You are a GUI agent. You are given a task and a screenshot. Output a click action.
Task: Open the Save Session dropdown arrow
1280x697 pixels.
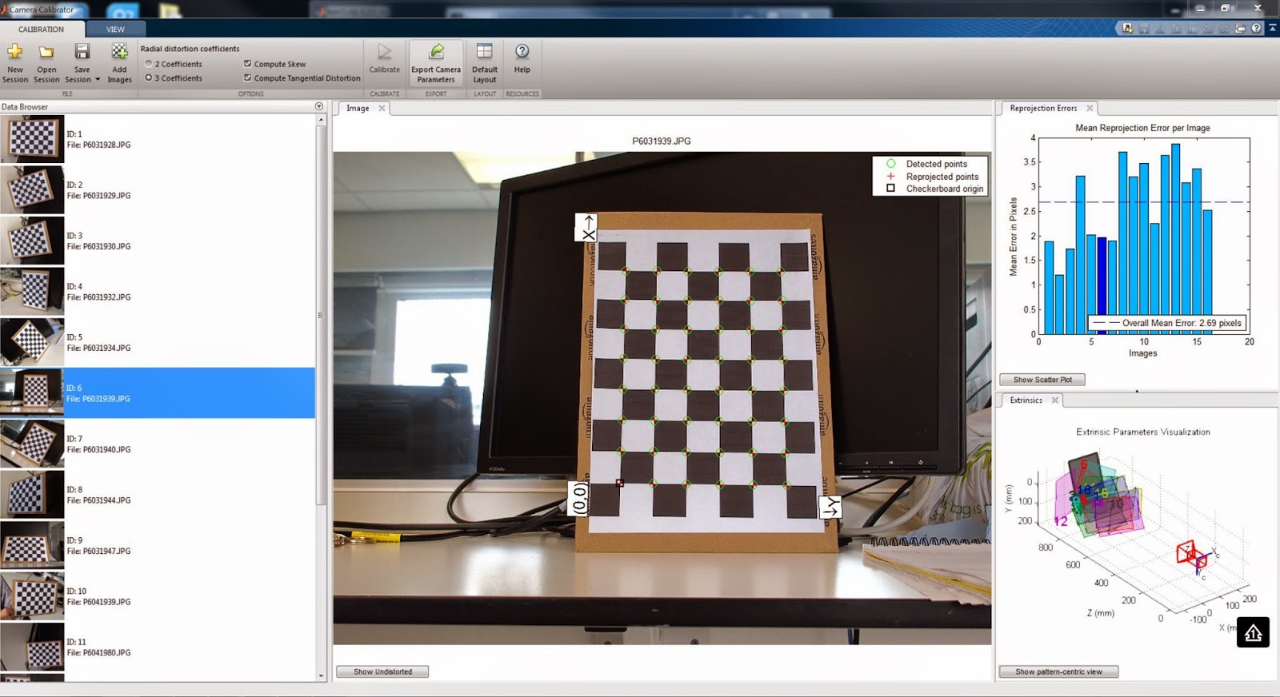[98, 80]
